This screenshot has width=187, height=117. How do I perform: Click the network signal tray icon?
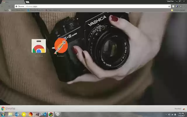[172, 115]
